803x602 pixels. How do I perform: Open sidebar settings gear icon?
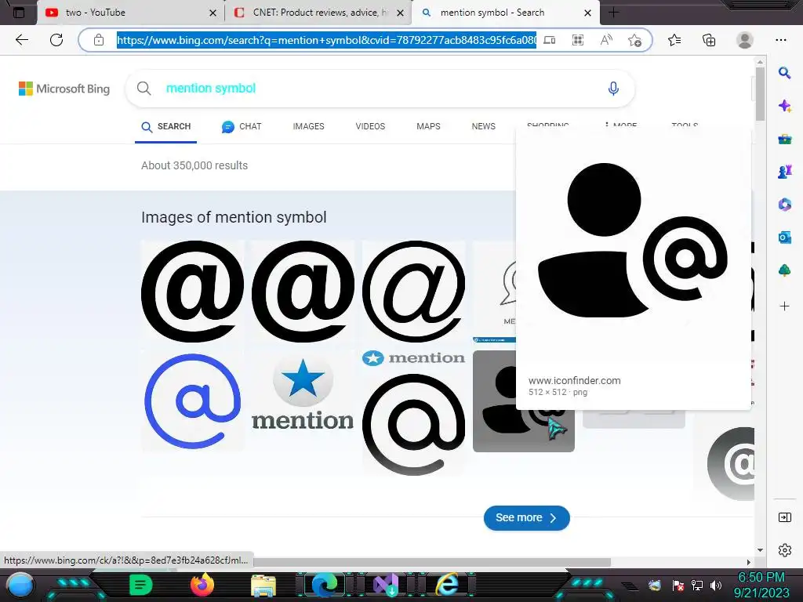[x=784, y=550]
